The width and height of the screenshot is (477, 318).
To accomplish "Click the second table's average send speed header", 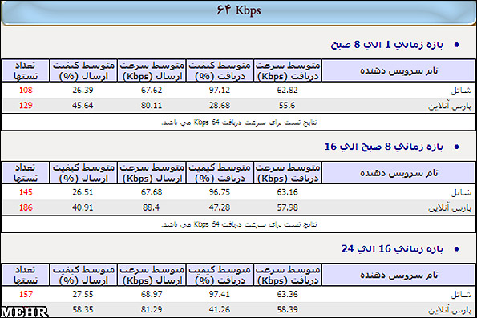I will coord(152,173).
